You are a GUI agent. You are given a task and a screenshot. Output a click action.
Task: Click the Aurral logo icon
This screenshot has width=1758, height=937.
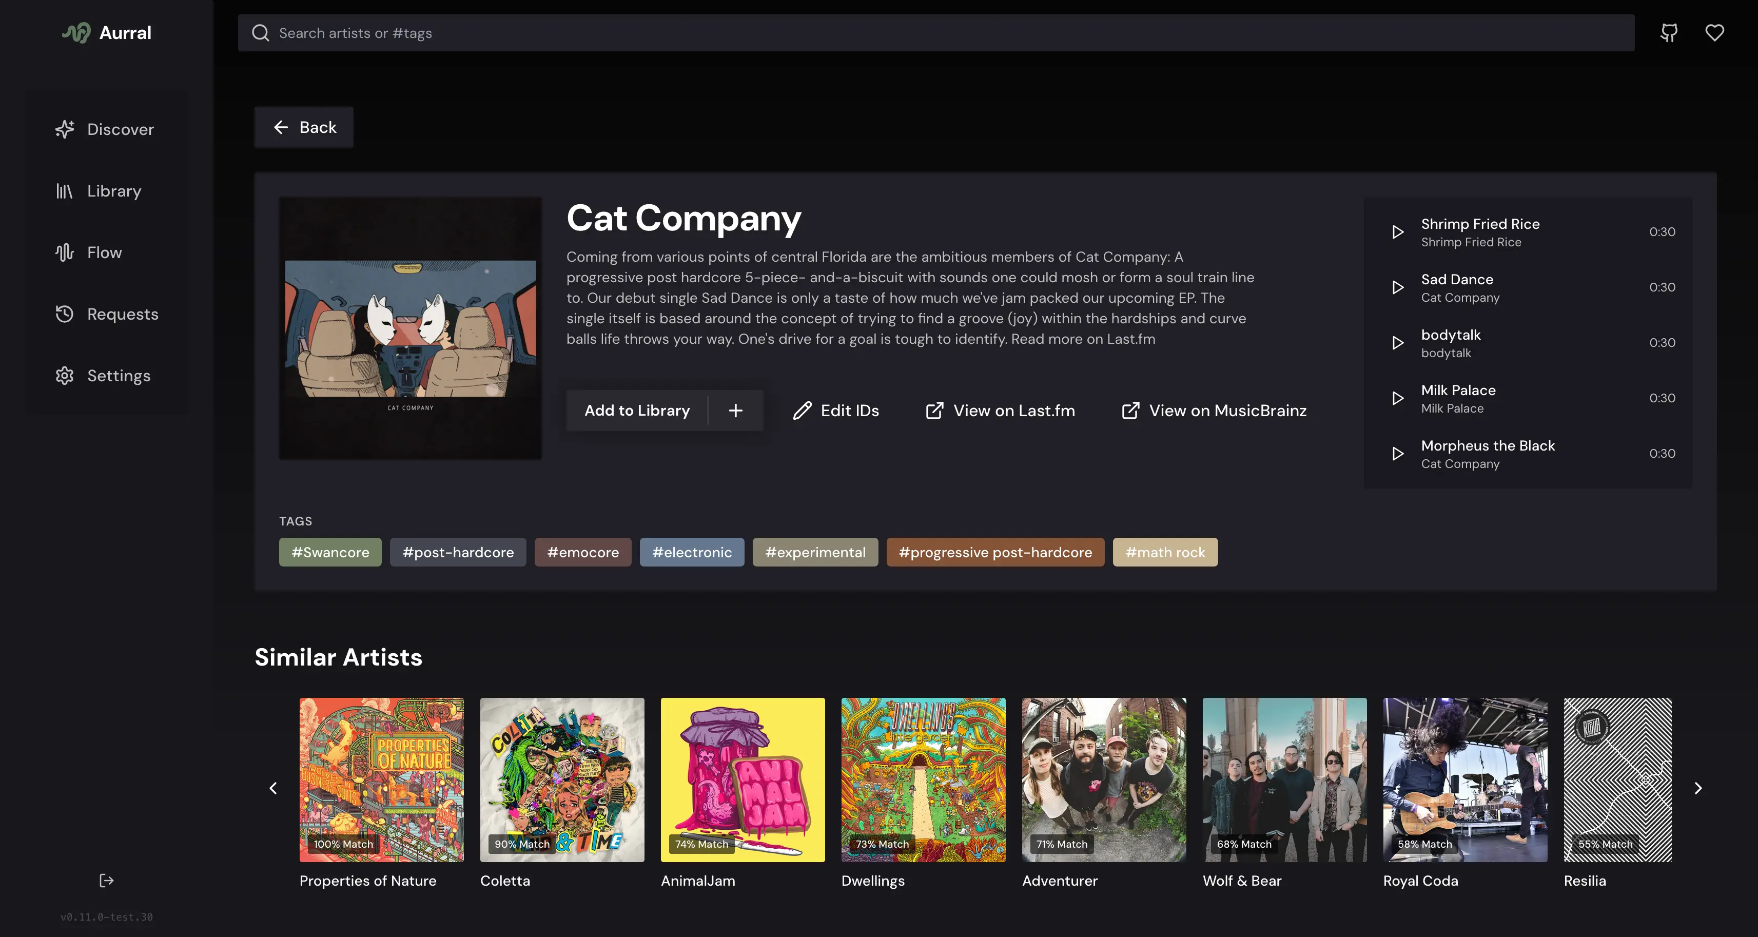click(77, 33)
